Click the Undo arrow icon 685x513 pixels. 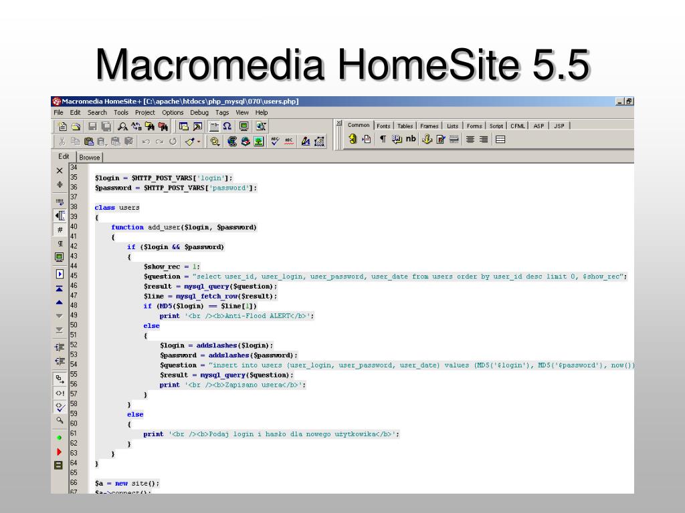tap(146, 142)
